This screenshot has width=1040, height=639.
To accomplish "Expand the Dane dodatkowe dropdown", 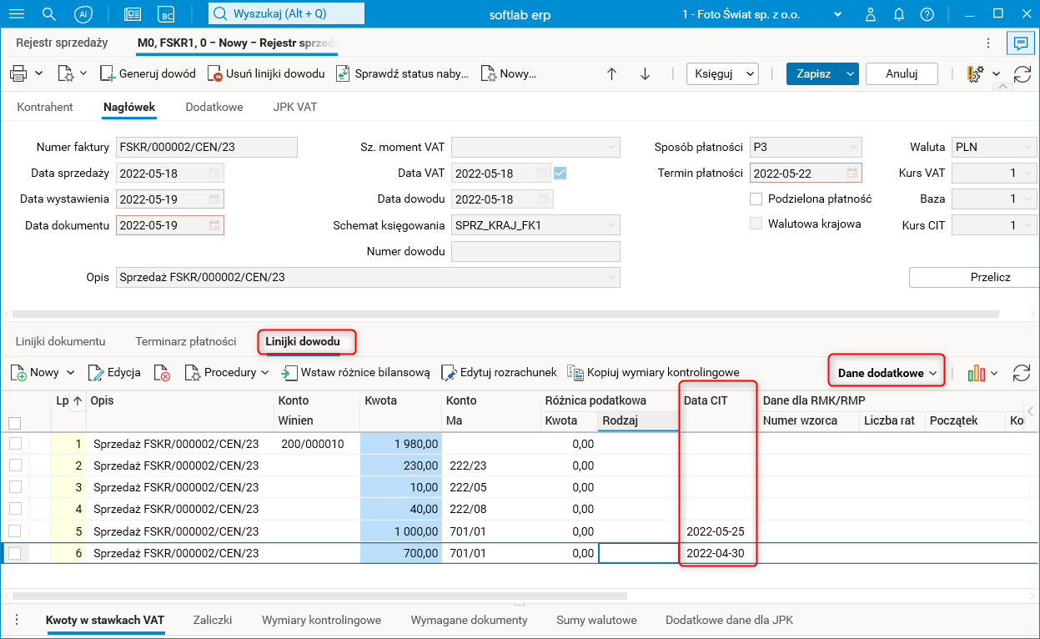I will tap(887, 373).
